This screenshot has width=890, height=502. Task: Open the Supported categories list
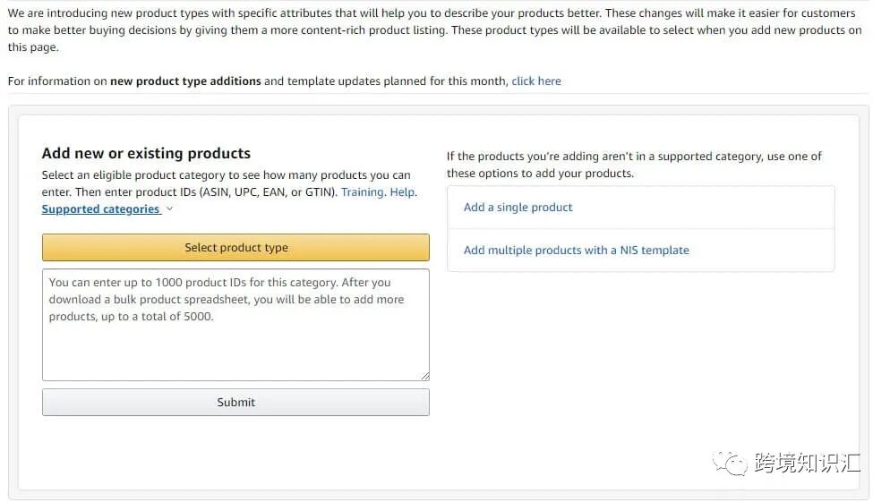pyautogui.click(x=100, y=209)
